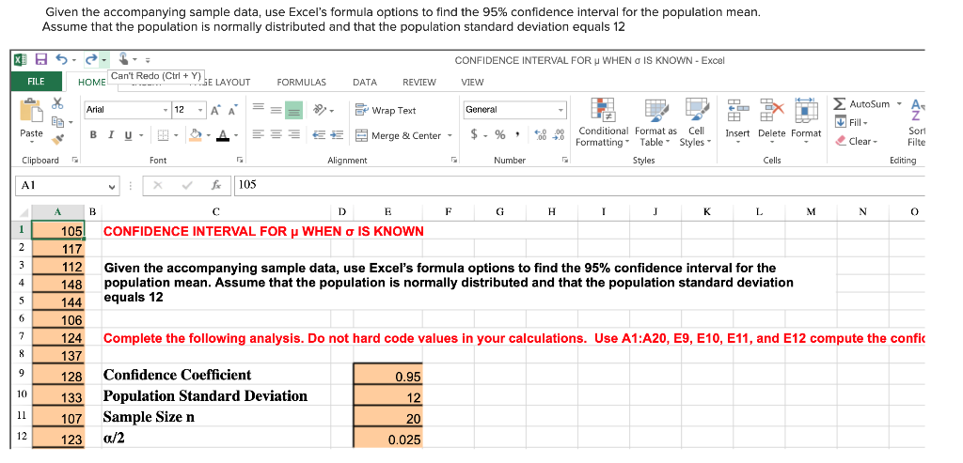963x463 pixels.
Task: Copy selection with the Copy icon
Action: pos(58,121)
